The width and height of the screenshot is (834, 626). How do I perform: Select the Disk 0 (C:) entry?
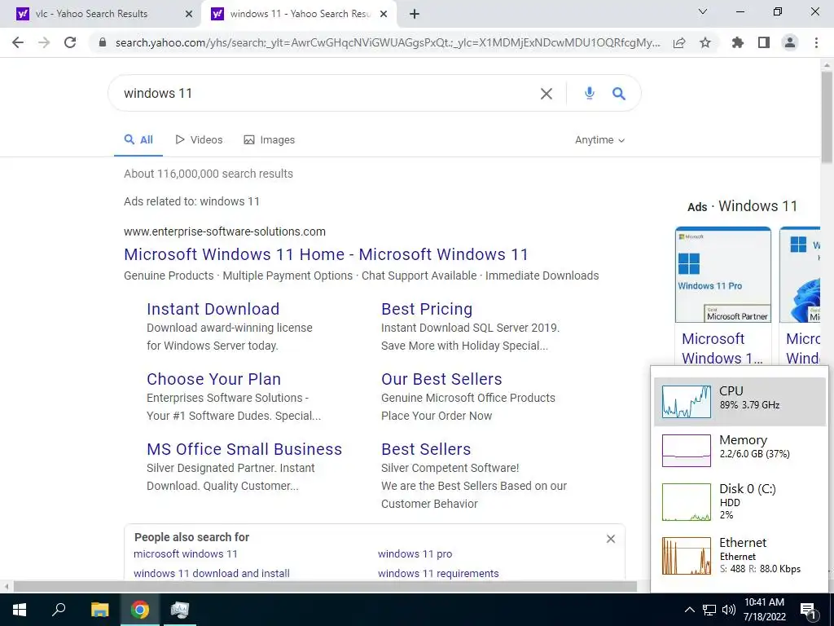(740, 501)
